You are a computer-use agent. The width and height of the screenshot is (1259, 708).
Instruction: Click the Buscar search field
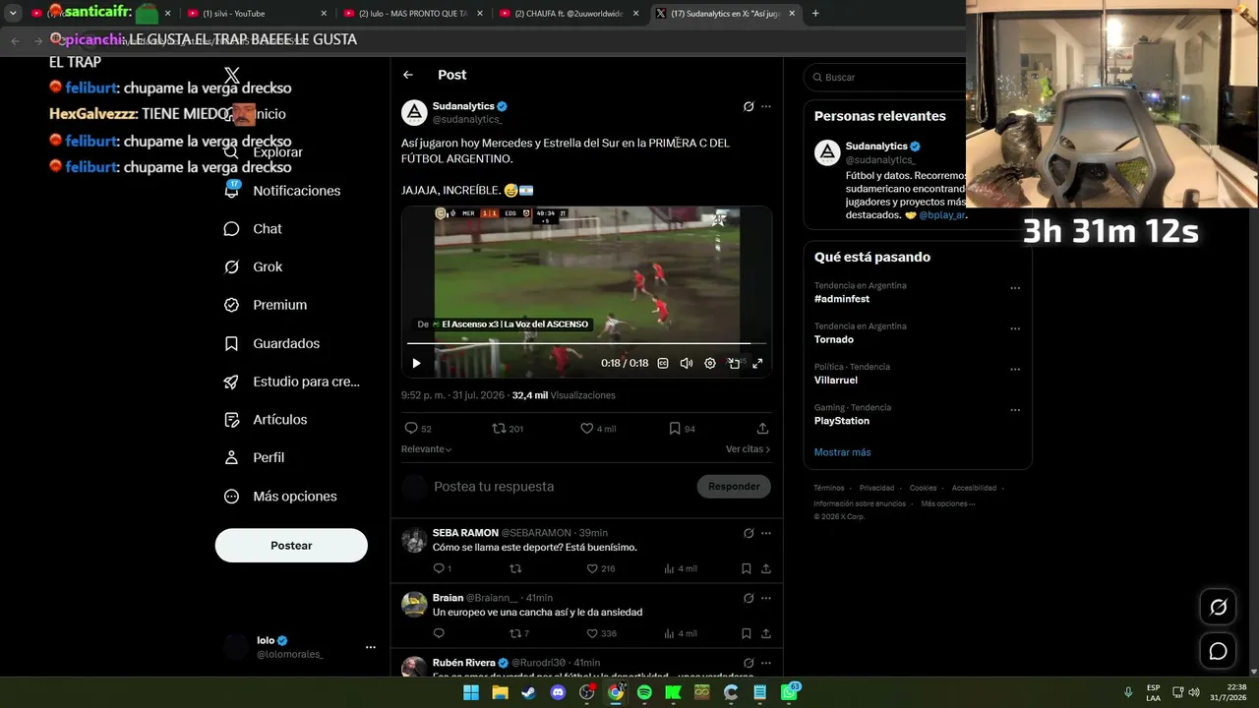click(885, 77)
